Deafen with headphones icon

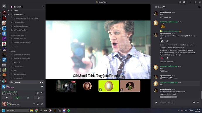38,104
